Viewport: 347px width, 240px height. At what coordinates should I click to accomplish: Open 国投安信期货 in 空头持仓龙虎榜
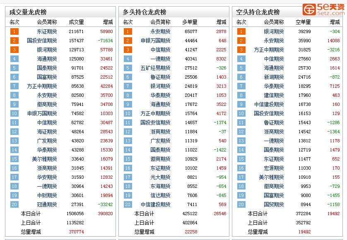tap(269, 113)
